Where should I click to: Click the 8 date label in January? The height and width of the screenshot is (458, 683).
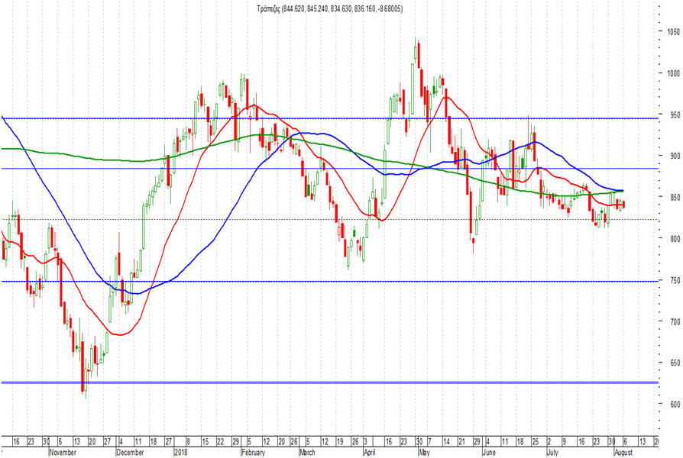pyautogui.click(x=188, y=441)
